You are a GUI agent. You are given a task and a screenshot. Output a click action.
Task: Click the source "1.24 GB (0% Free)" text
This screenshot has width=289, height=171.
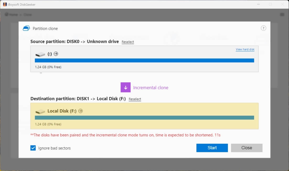pos(48,67)
